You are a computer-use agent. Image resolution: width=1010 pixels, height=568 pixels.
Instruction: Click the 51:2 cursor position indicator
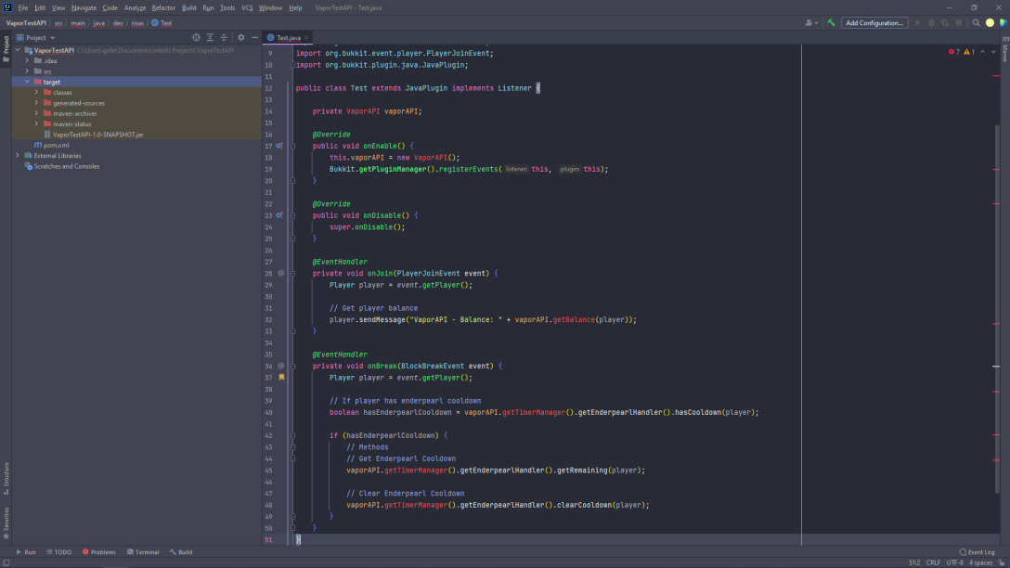point(914,562)
